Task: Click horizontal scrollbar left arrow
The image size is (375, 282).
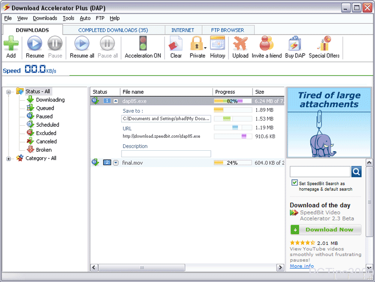Action: click(94, 267)
